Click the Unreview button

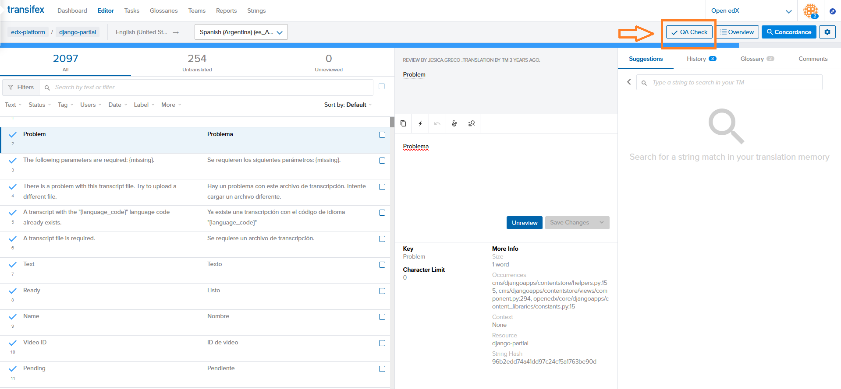coord(524,223)
